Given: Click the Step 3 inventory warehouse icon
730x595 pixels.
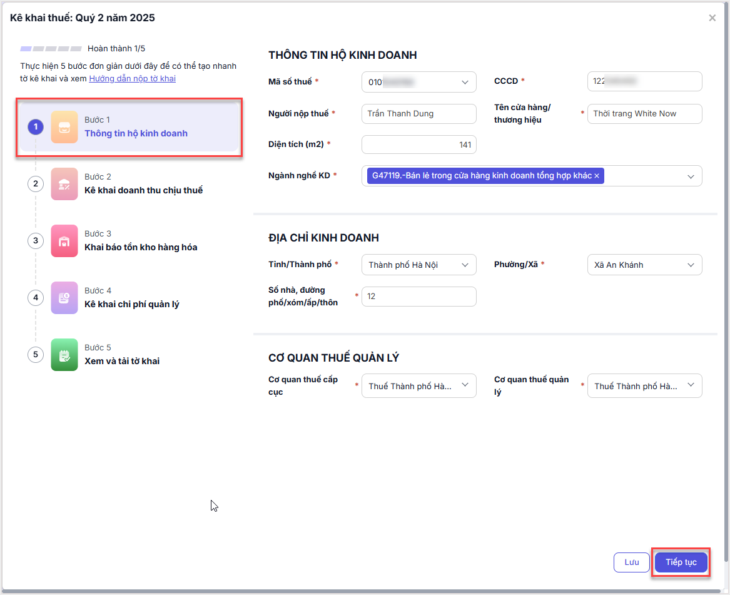Looking at the screenshot, I should tap(64, 241).
